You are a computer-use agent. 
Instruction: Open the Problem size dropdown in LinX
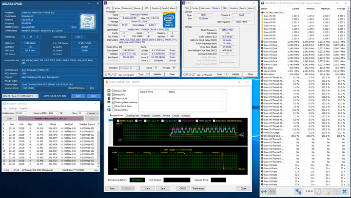pyautogui.click(x=21, y=113)
